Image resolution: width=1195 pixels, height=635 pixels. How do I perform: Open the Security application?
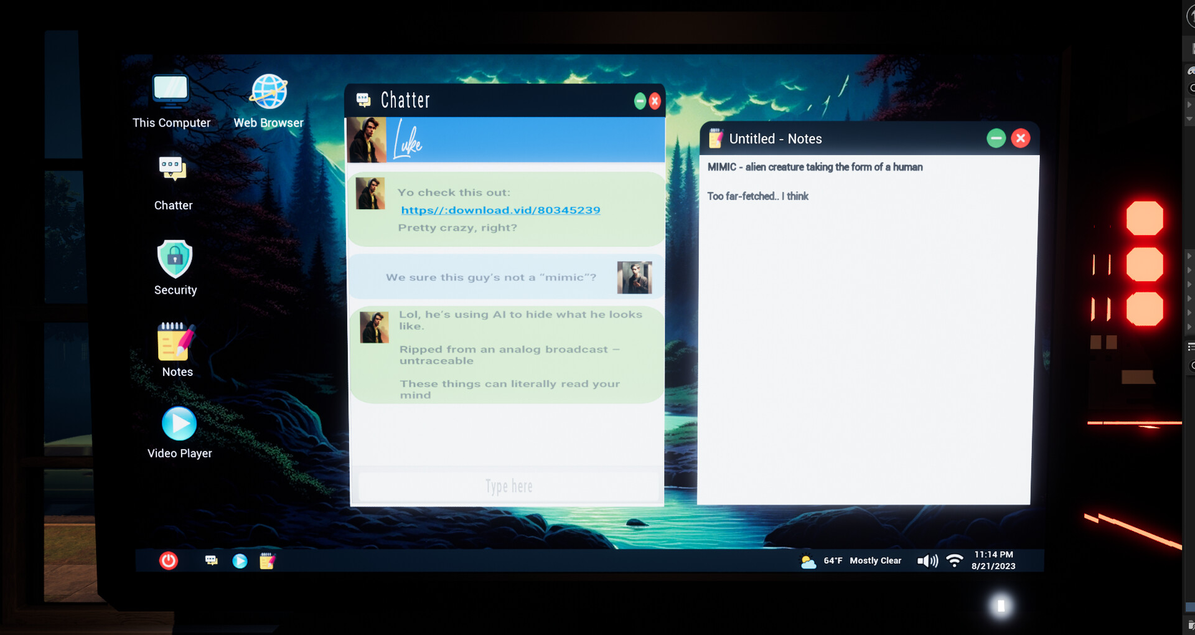[x=174, y=257]
